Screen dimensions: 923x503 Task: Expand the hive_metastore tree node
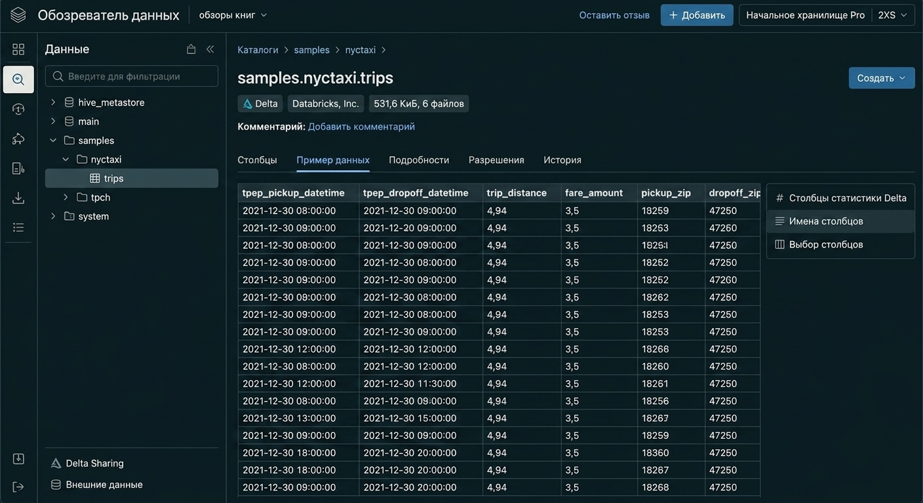click(x=53, y=102)
